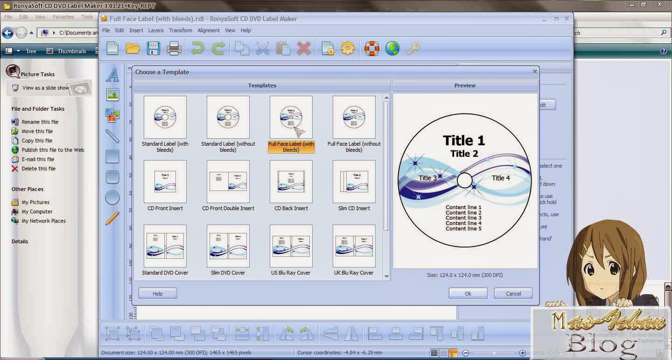
Task: Delete selection with the red X icon
Action: 304,48
